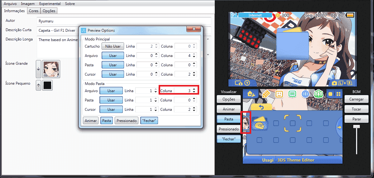Increase Cursor Linha value in Modo Pasta
Image resolution: width=374 pixels, height=178 pixels.
click(155, 108)
